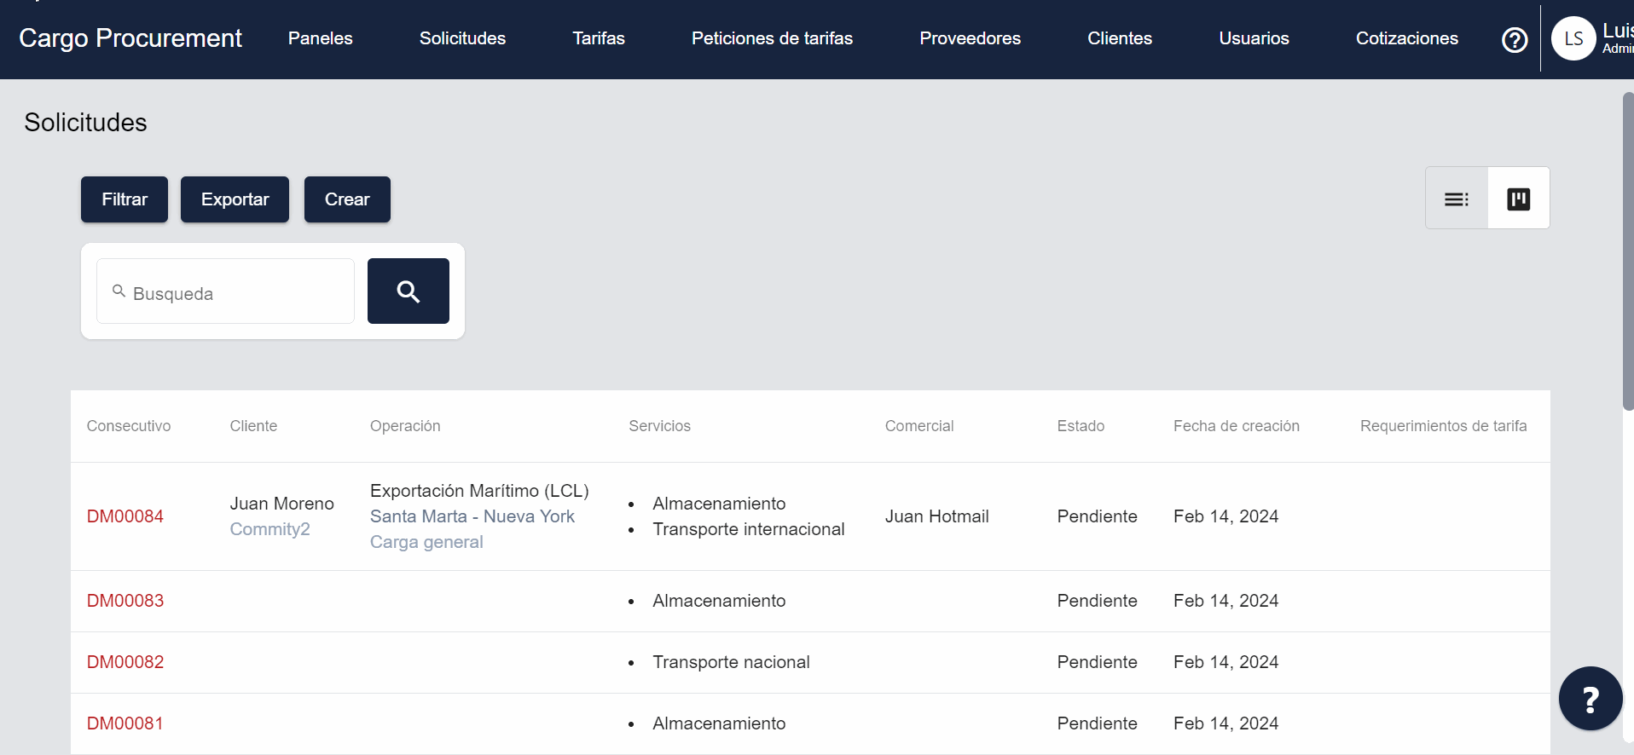
Task: Switch to list view layout
Action: 1456,199
